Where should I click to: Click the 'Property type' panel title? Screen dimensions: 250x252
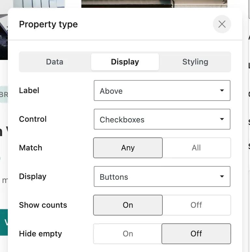click(49, 24)
